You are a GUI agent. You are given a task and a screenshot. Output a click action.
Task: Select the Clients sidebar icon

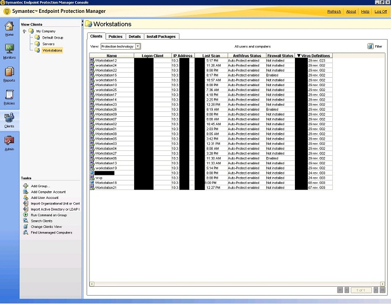click(x=9, y=118)
